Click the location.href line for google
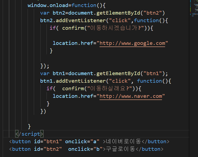198x157 pixels. (x=110, y=44)
